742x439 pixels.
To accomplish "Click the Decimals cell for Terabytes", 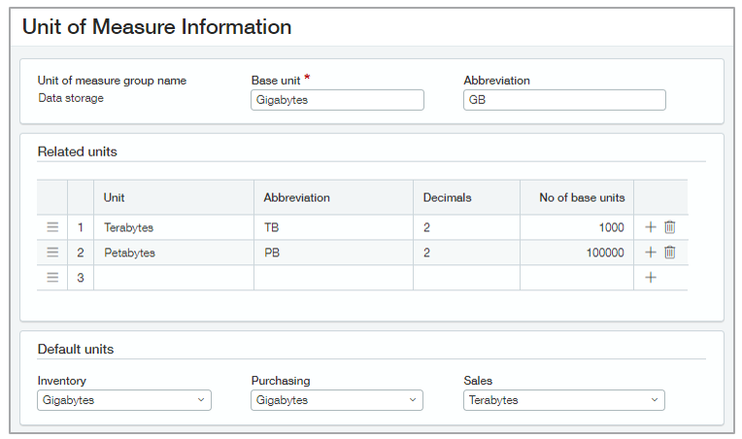I will tap(466, 227).
